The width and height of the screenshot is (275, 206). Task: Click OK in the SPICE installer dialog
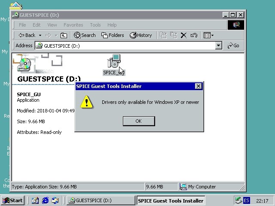(x=139, y=121)
